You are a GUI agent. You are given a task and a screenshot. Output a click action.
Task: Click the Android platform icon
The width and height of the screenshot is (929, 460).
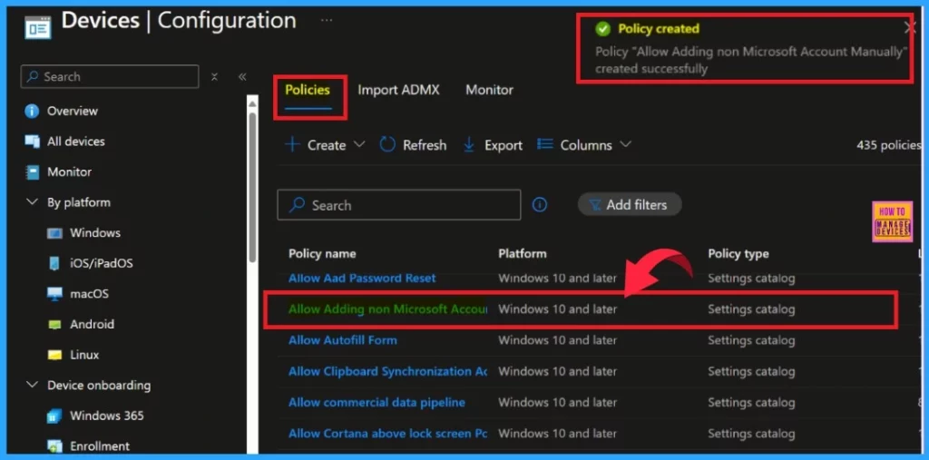tap(54, 325)
